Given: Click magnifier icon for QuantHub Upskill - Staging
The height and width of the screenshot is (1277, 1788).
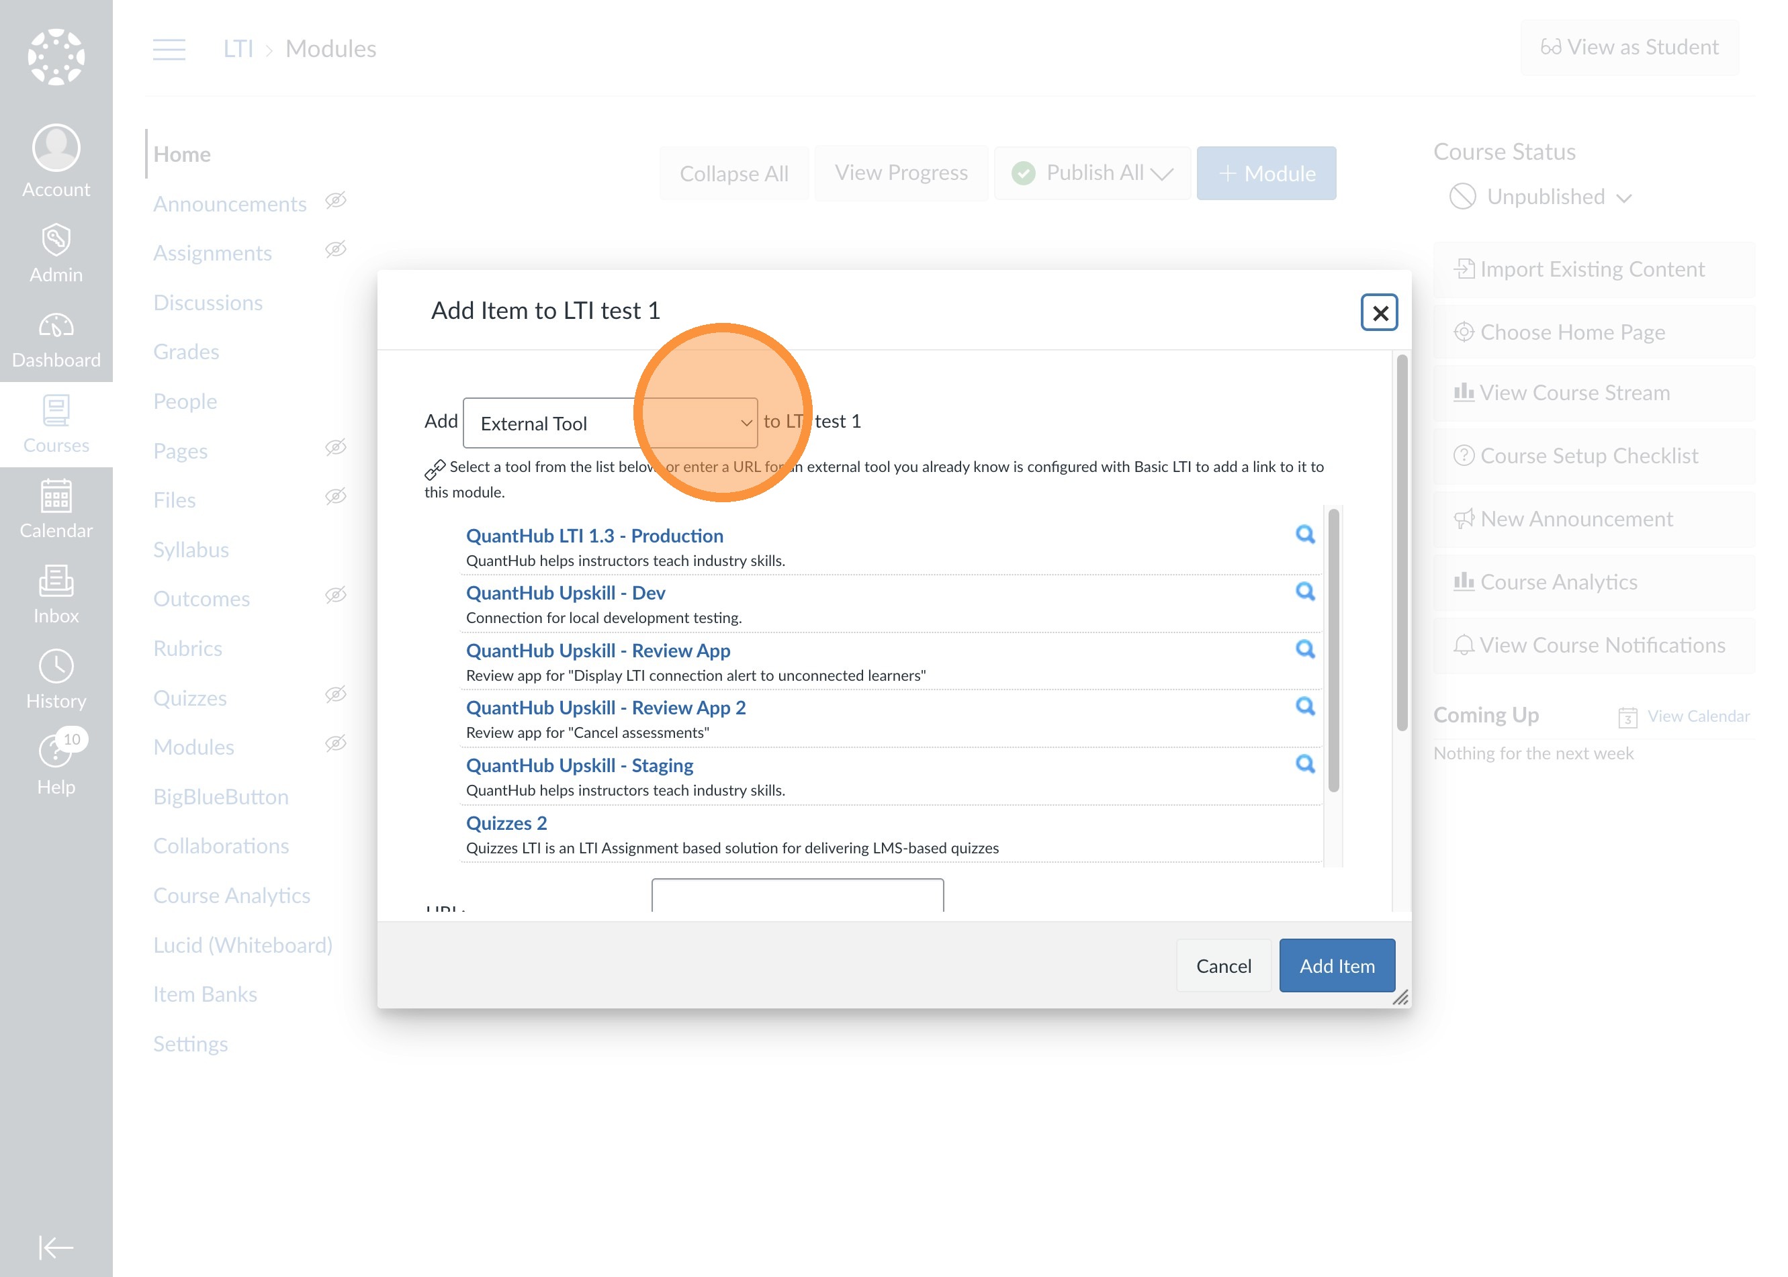Looking at the screenshot, I should [x=1304, y=763].
